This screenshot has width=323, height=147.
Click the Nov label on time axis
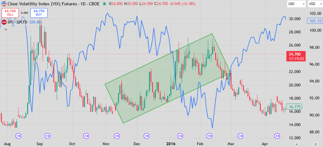click(106, 144)
